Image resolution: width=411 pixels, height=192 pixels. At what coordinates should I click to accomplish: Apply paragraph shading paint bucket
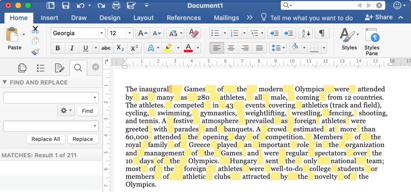295,48
